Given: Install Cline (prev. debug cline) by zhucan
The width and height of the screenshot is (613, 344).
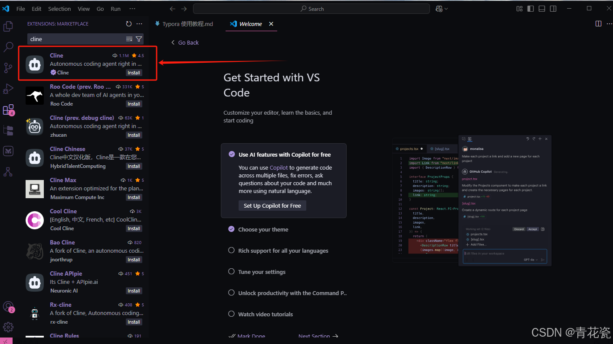Looking at the screenshot, I should click(x=134, y=135).
